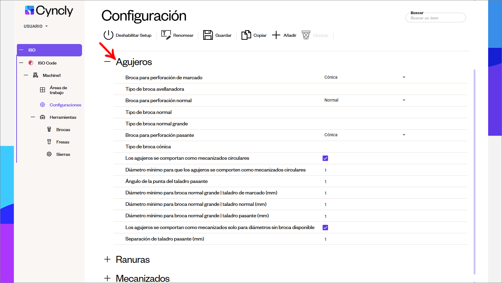Open the USUARIO dropdown menu

36,26
